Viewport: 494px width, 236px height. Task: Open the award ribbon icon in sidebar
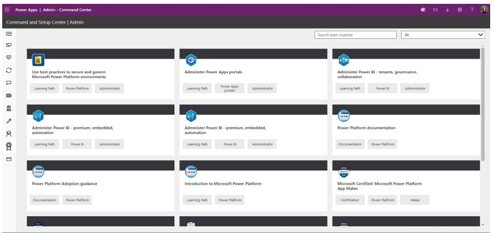point(9,146)
